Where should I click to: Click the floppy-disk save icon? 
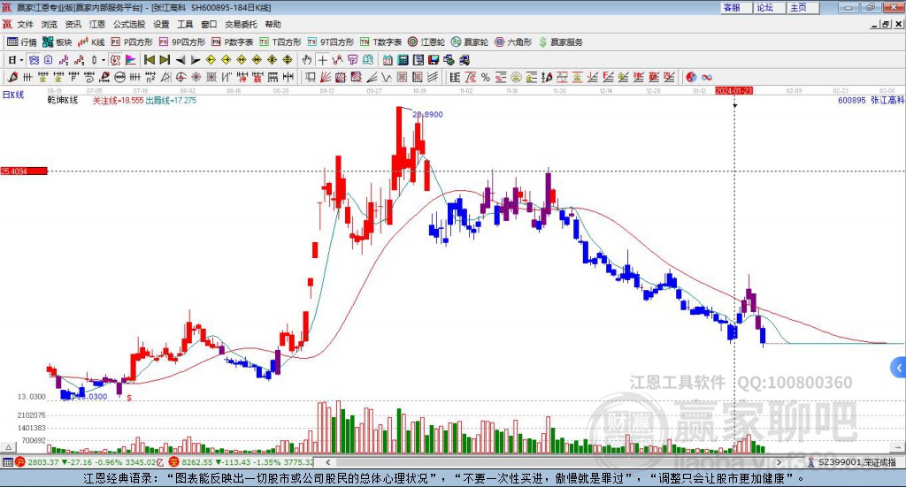pyautogui.click(x=434, y=60)
